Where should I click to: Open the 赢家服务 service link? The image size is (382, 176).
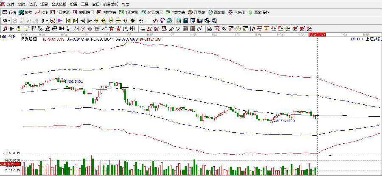(x=259, y=12)
